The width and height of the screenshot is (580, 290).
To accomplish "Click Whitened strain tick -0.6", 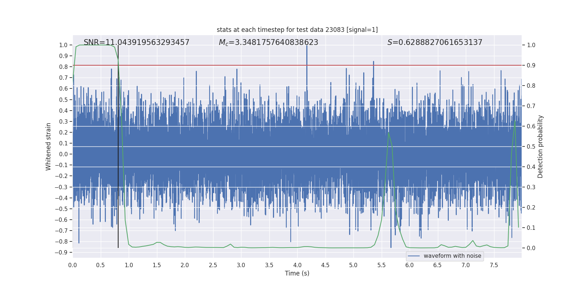I will point(61,220).
